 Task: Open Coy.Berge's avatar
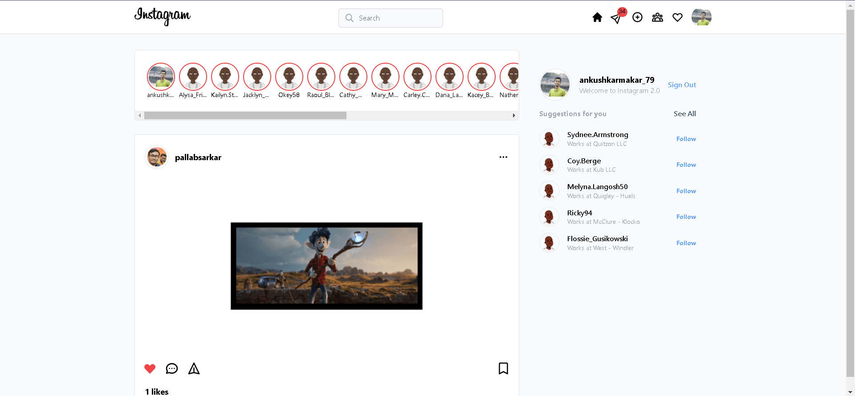coord(549,165)
